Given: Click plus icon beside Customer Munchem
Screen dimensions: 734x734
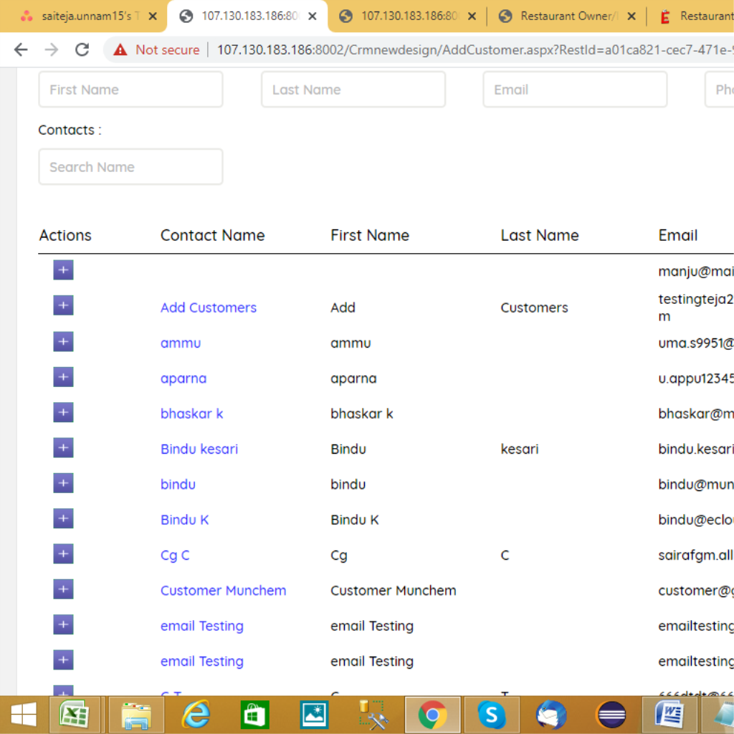Looking at the screenshot, I should (63, 589).
